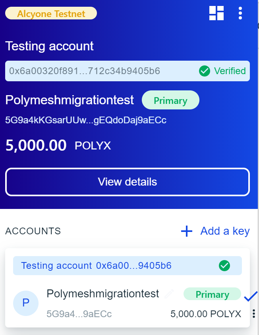Open the top-right three-dot options menu
259x335 pixels.
pos(240,13)
